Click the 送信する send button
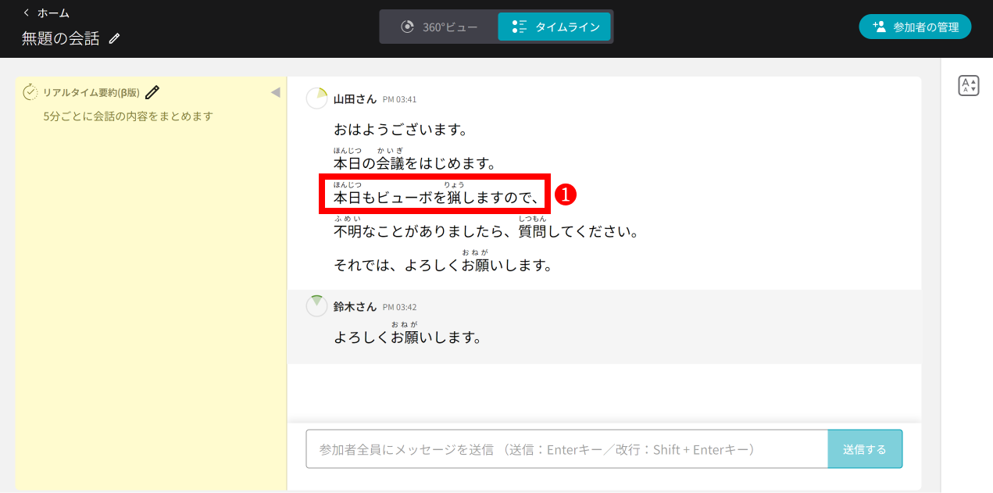The width and height of the screenshot is (993, 493). [x=865, y=448]
